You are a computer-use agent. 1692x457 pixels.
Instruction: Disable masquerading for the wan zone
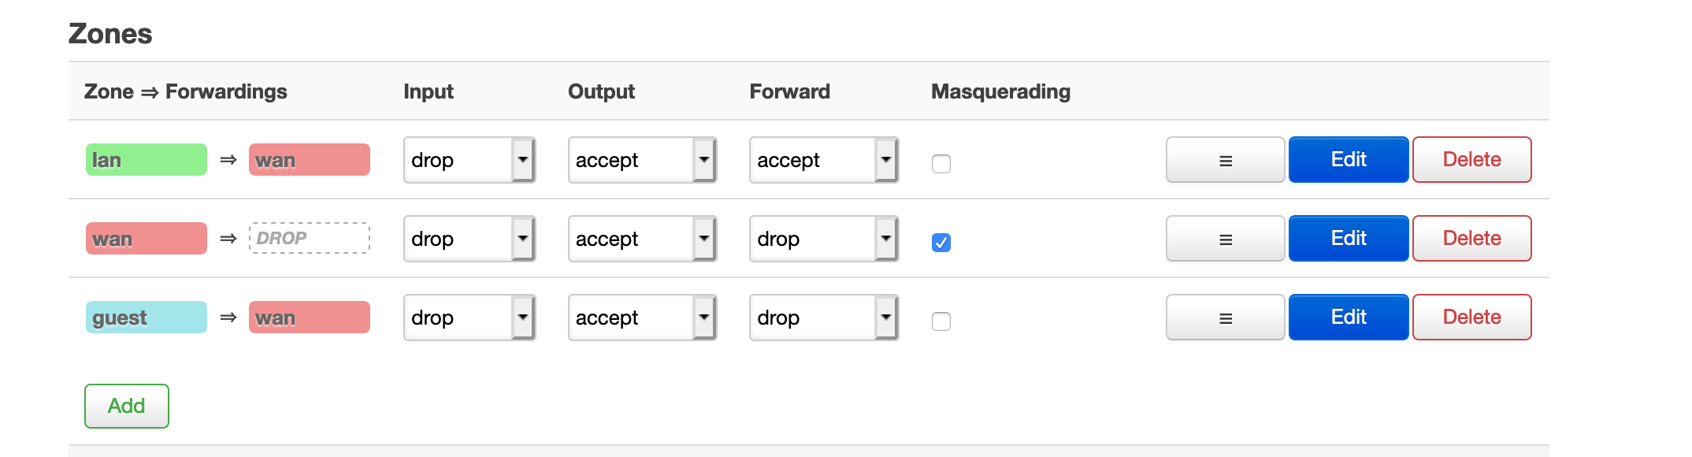point(941,243)
